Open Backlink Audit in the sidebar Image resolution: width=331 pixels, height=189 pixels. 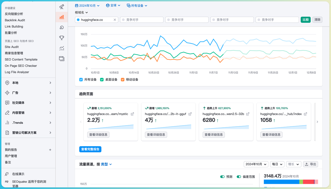[15, 20]
